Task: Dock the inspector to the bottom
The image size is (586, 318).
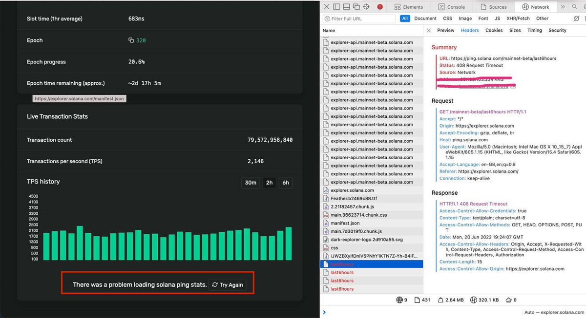Action: (346, 7)
